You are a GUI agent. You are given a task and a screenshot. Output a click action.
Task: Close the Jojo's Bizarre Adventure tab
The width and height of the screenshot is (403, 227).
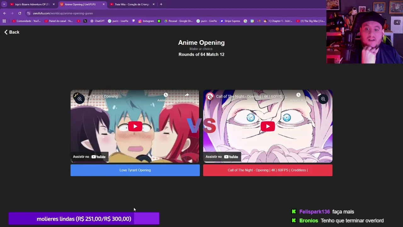(x=54, y=4)
